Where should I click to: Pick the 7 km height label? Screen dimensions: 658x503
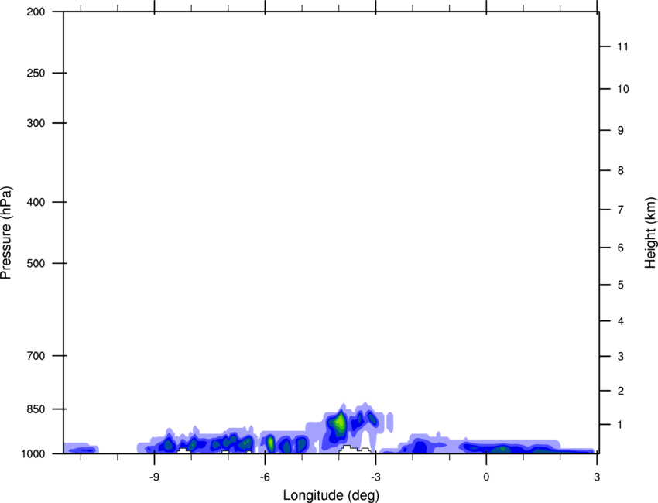(620, 210)
